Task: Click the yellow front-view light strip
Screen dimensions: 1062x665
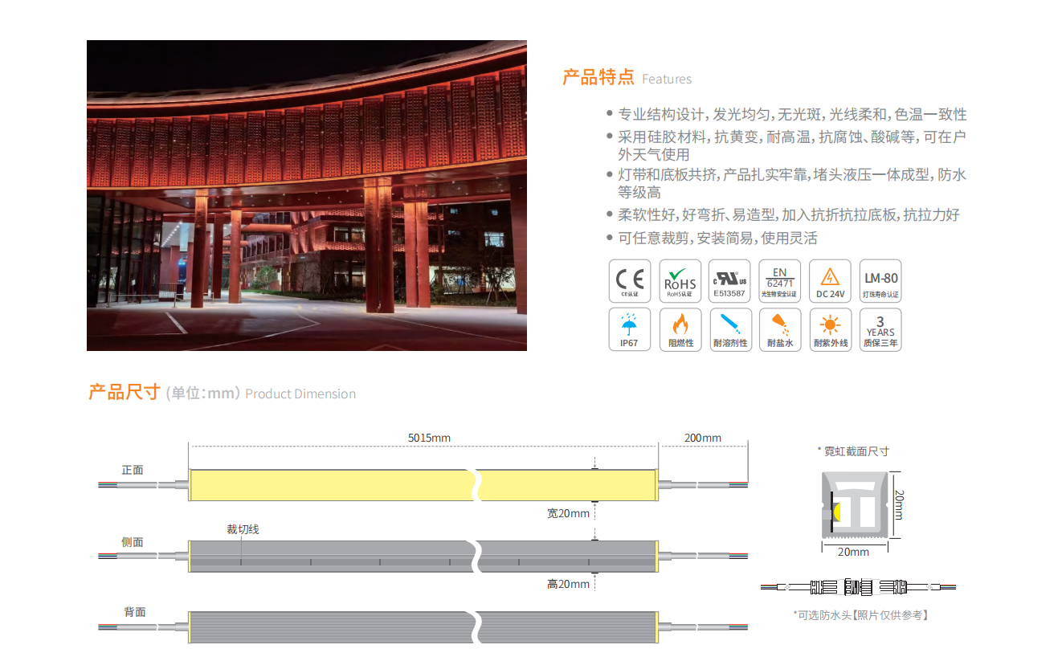Action: [x=329, y=485]
